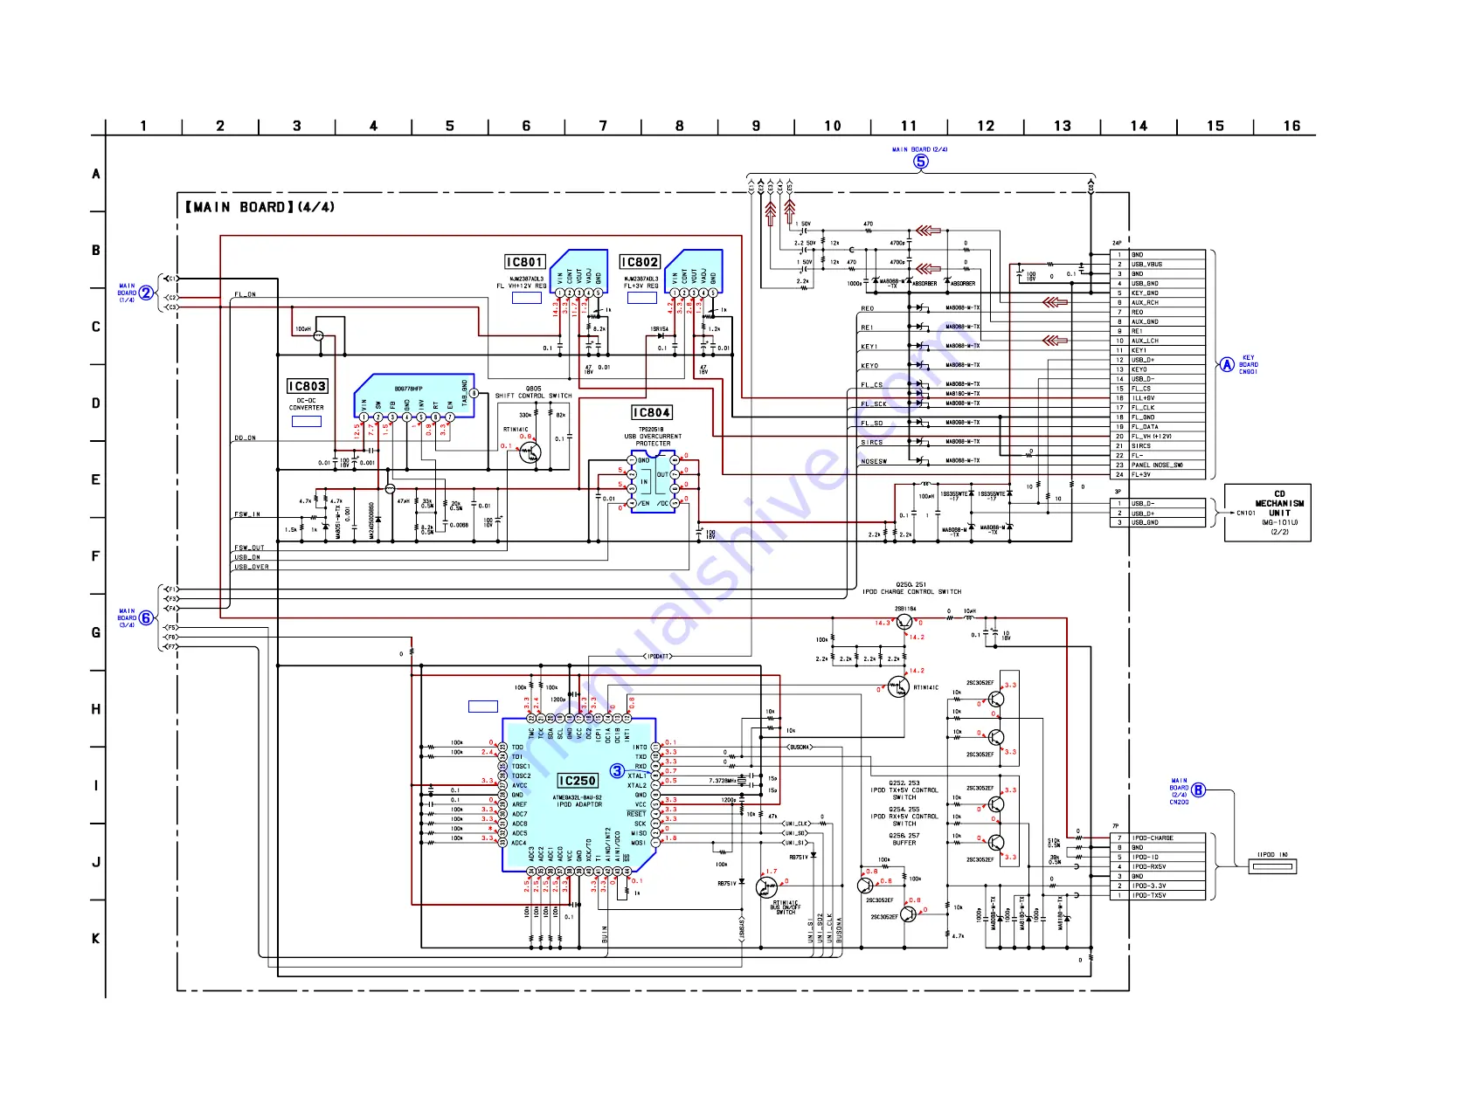Click the circled B Main Board CN200 marker
Viewport: 1468px width, 1103px height.
click(1198, 790)
